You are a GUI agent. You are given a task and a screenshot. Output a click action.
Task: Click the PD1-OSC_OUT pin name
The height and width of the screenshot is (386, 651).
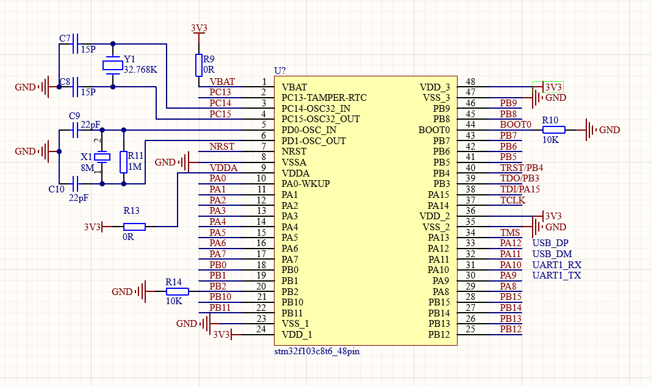[x=314, y=141]
